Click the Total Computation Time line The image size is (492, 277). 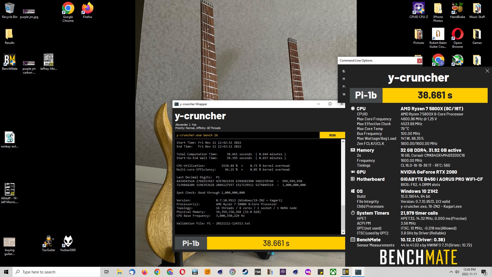[231, 154]
